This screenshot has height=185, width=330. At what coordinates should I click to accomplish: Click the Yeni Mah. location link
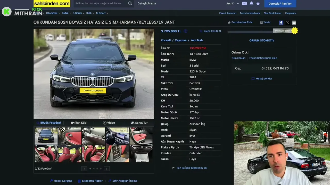click(x=197, y=40)
